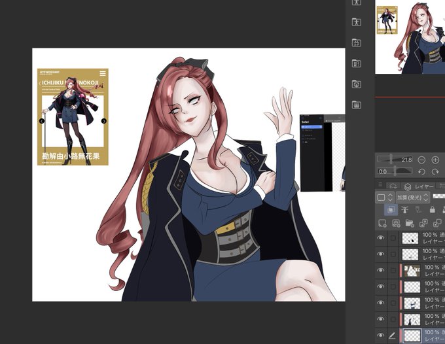Select the layer with the brown thumbnail

click(412, 271)
